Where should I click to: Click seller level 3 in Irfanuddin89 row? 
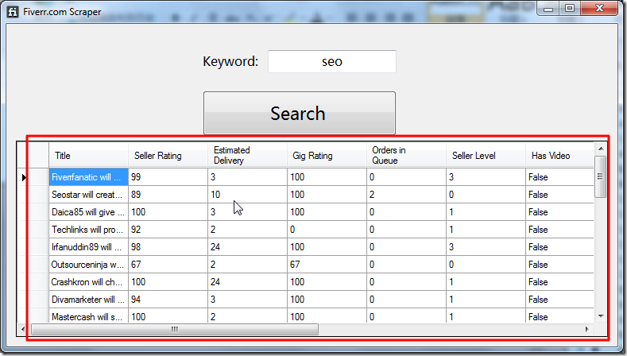coord(486,247)
